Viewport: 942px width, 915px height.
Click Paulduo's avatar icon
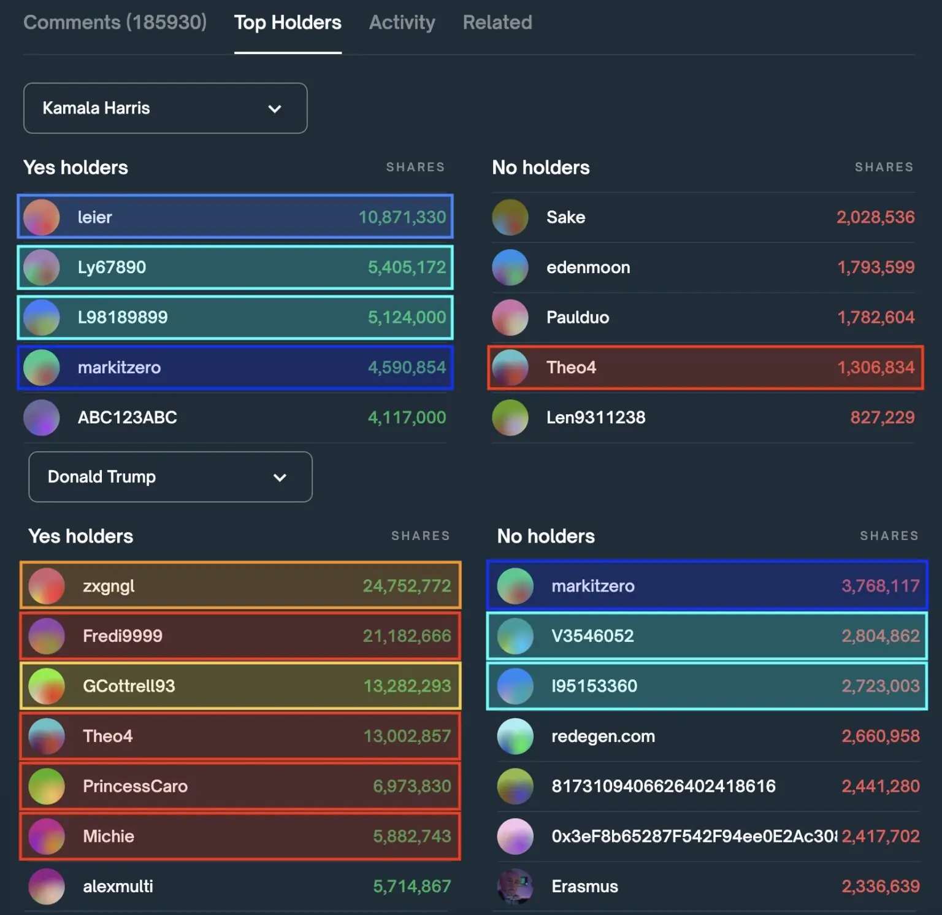coord(510,317)
